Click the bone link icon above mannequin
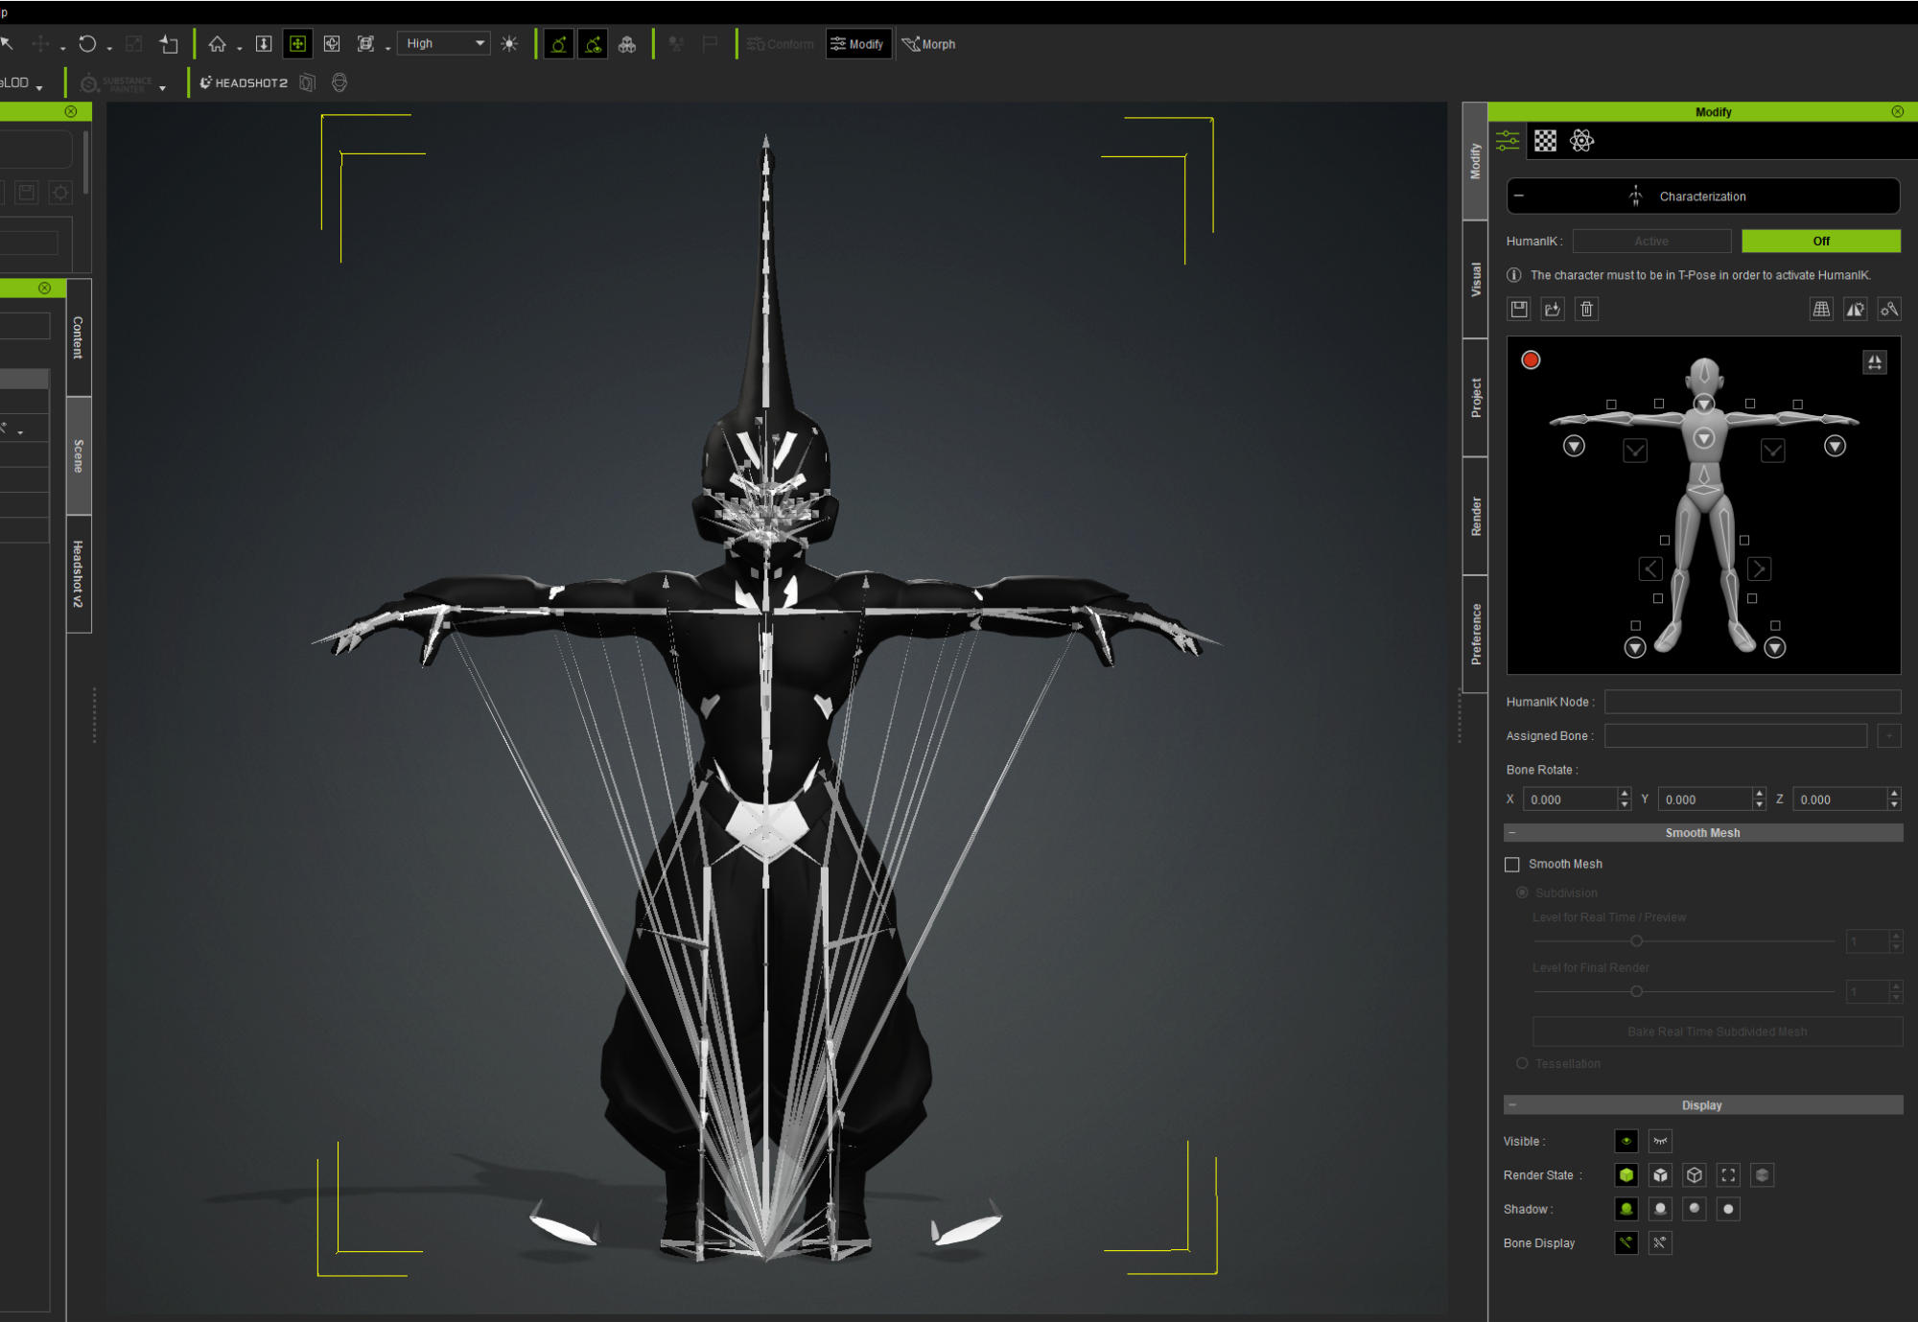The height and width of the screenshot is (1322, 1918). pos(1889,309)
